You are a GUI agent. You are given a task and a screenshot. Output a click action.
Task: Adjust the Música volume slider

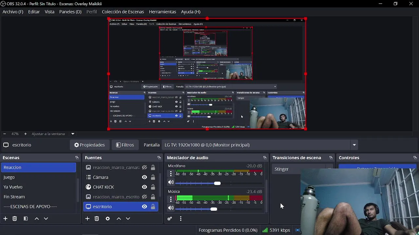tap(213, 209)
